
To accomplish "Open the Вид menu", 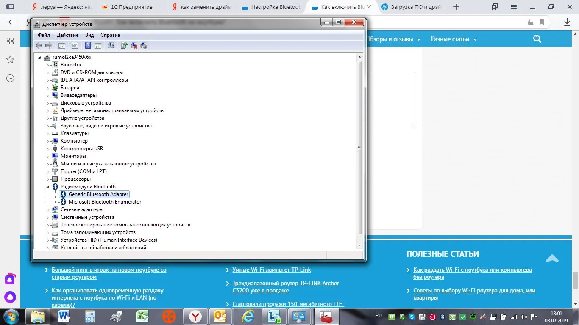I will (x=89, y=35).
